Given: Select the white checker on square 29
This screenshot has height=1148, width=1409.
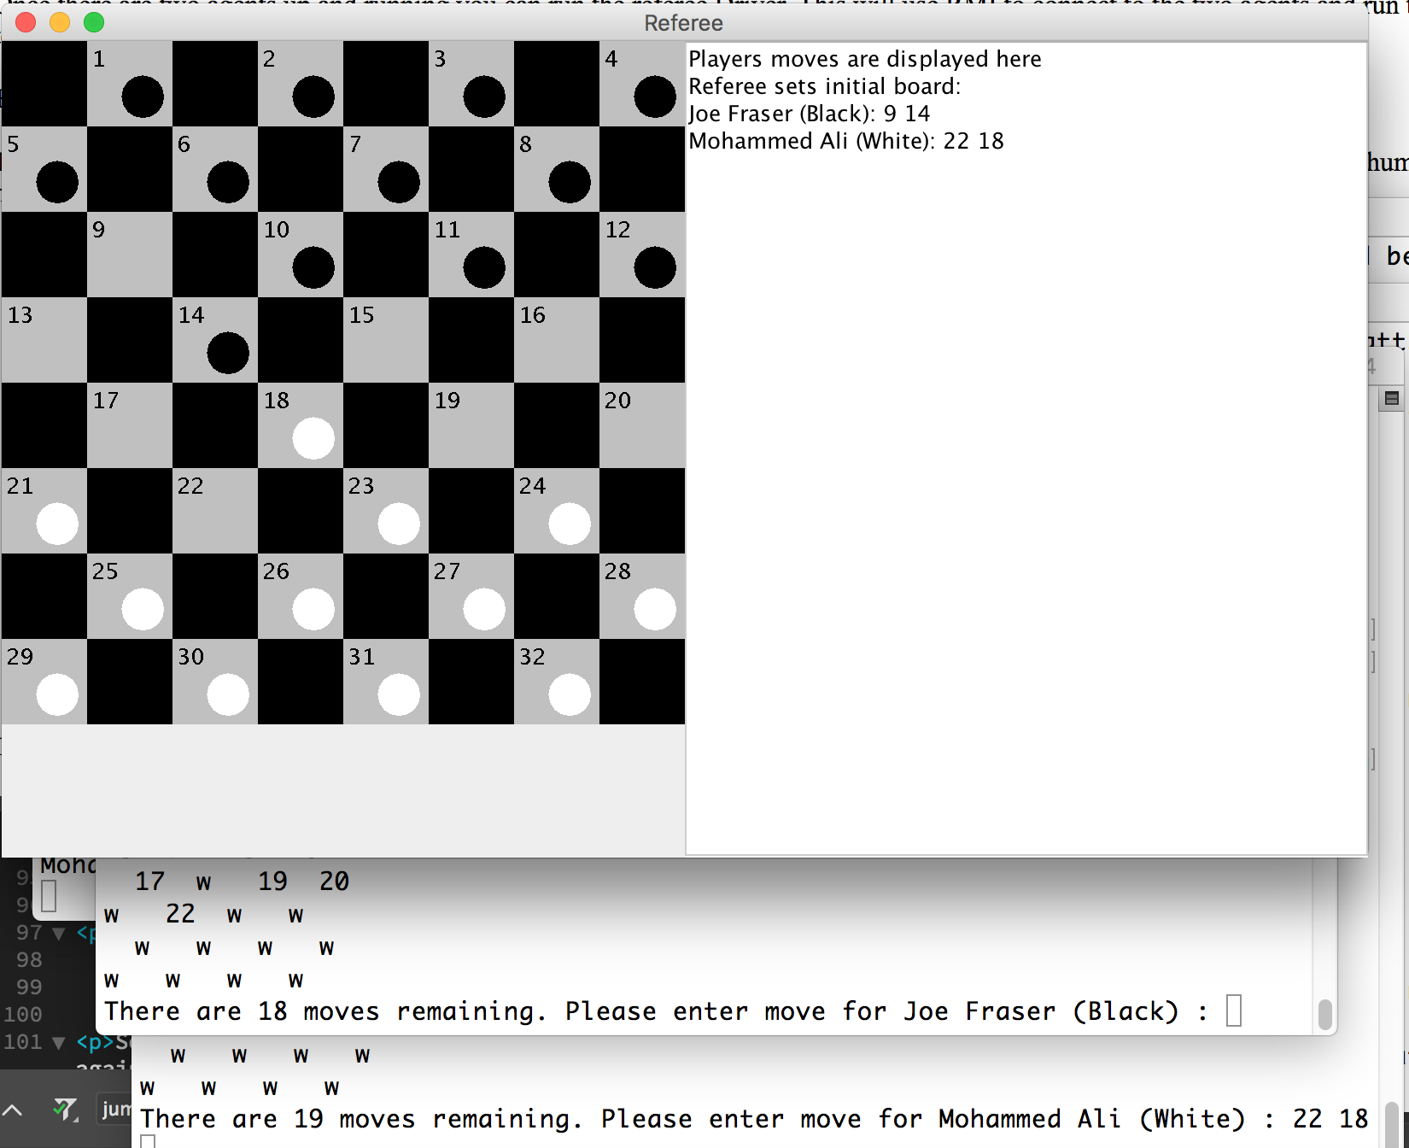Looking at the screenshot, I should (57, 694).
